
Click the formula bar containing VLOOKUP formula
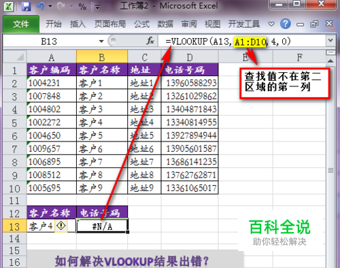coord(243,41)
